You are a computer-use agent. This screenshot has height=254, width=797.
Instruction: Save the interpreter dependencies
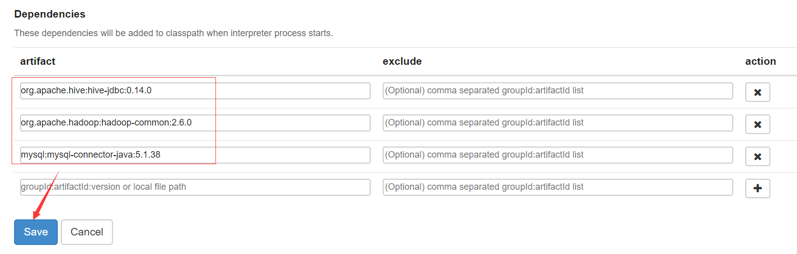click(36, 232)
